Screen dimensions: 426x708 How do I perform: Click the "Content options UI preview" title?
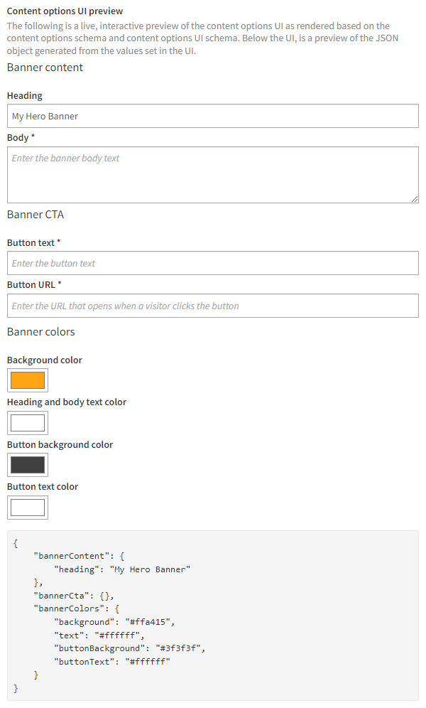coord(64,11)
